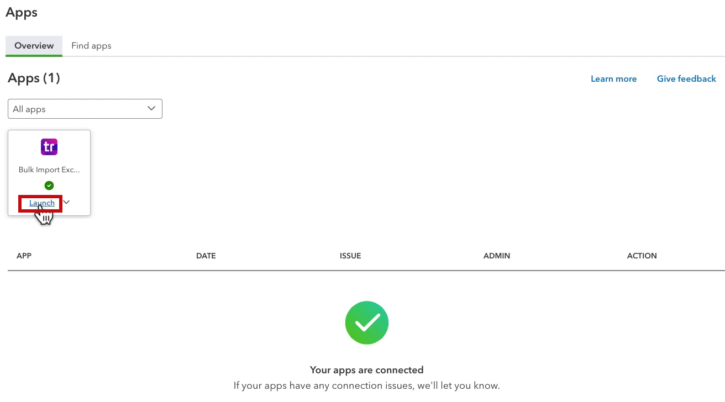Click the ACTION column header
Screen dimensions: 725x402
click(642, 256)
